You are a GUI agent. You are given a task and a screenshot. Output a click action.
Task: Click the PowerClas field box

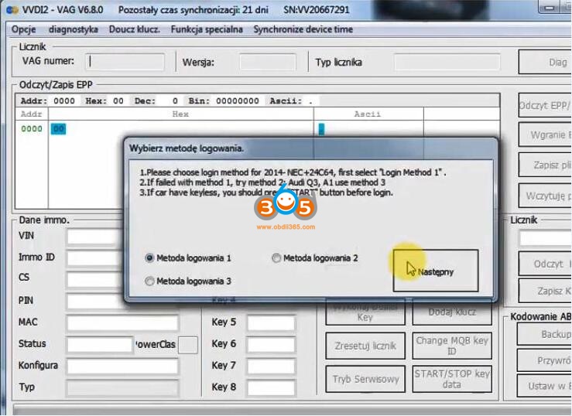[188, 345]
